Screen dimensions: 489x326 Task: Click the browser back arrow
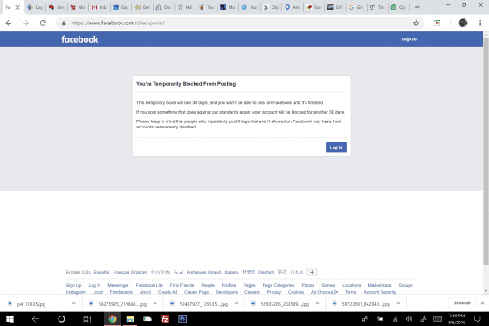(9, 23)
